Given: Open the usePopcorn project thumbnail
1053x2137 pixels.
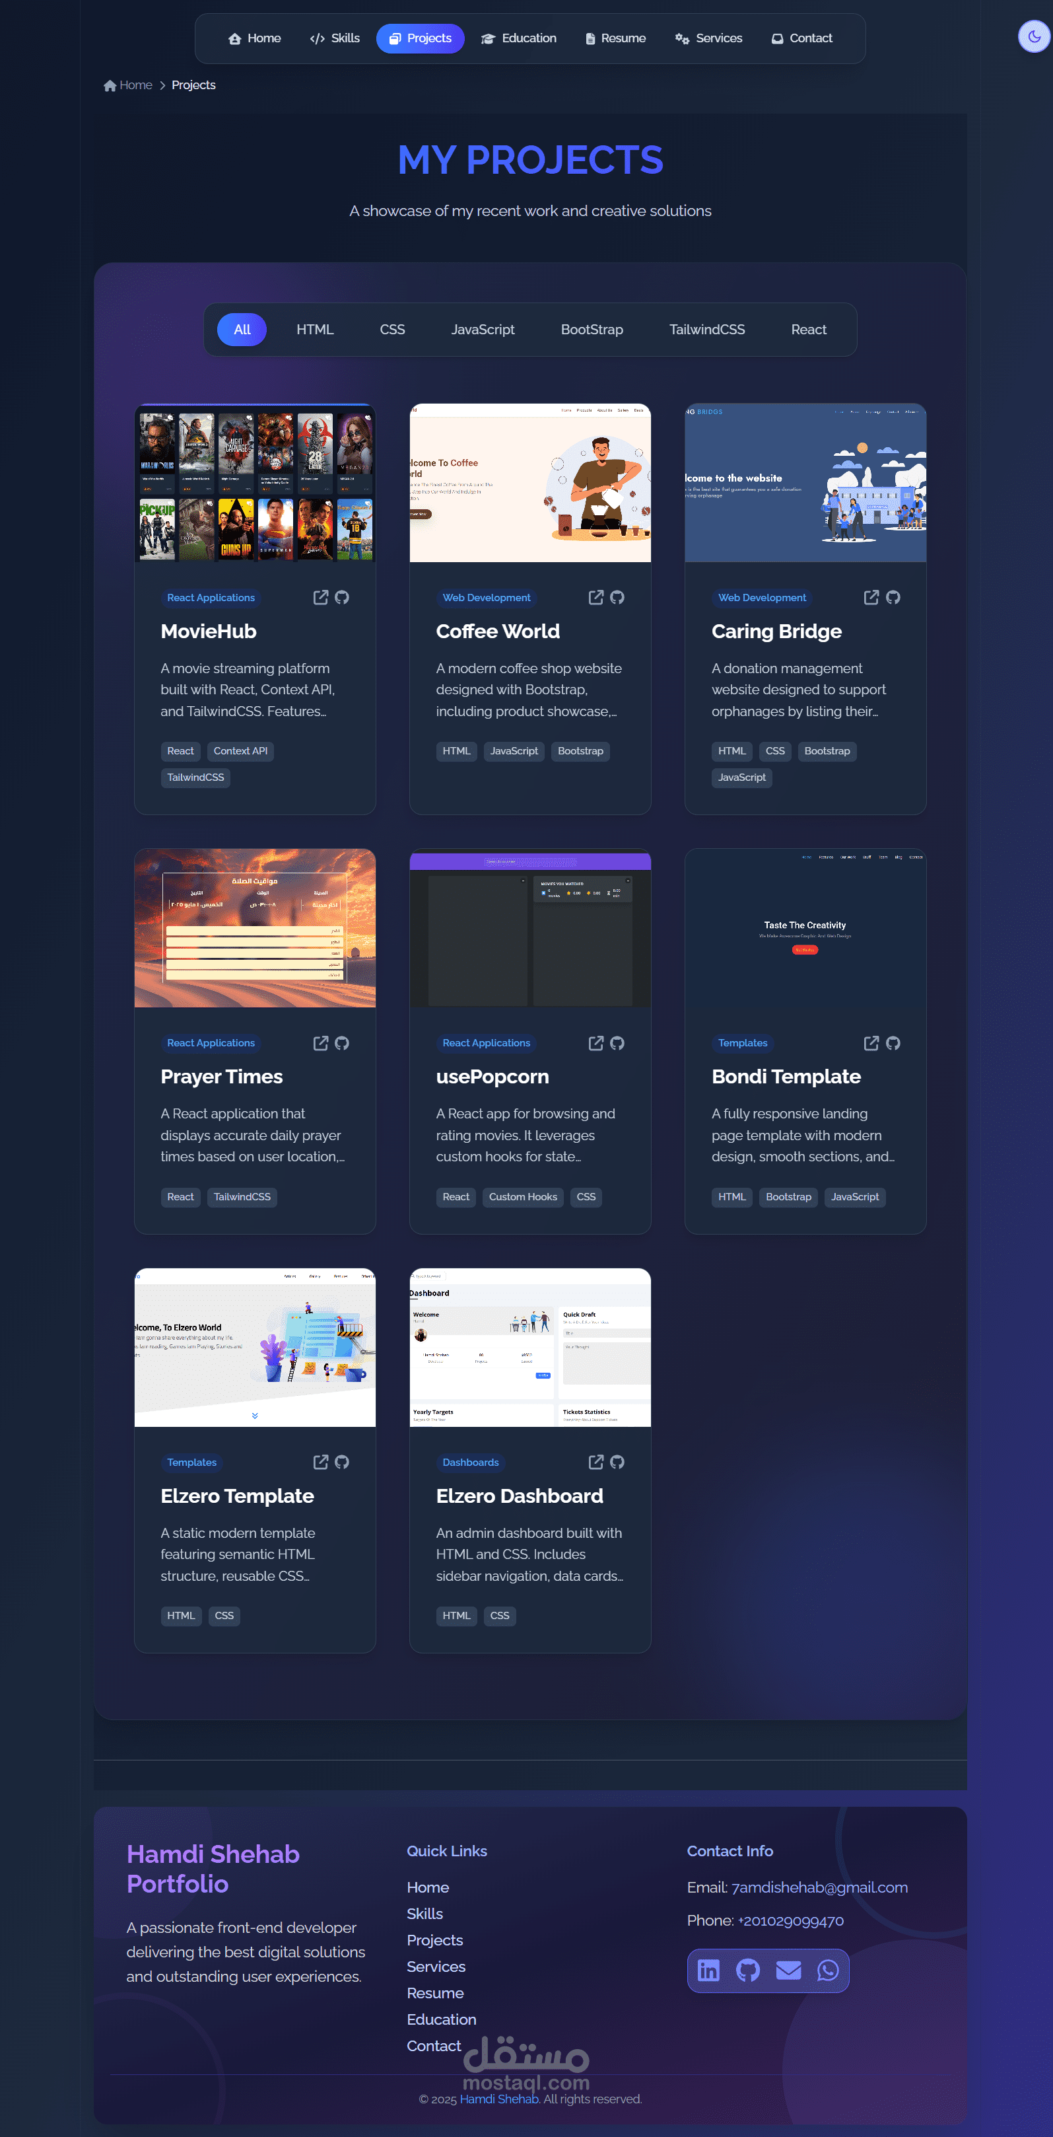Looking at the screenshot, I should pyautogui.click(x=531, y=928).
